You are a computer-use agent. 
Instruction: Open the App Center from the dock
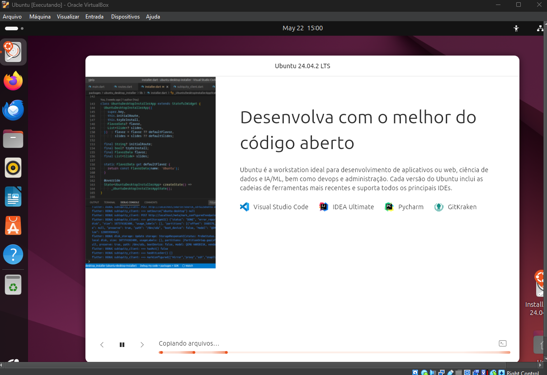click(x=13, y=225)
